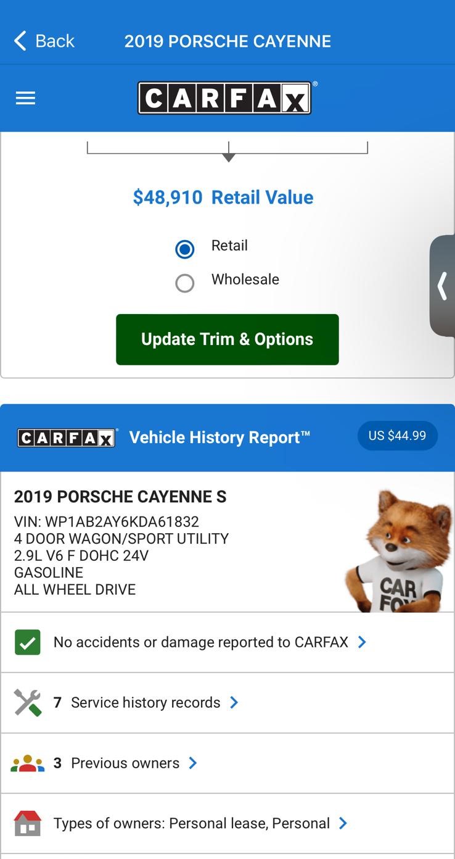Expand No accidents reported chevron
Viewport: 455px width, 859px height.
[x=362, y=642]
